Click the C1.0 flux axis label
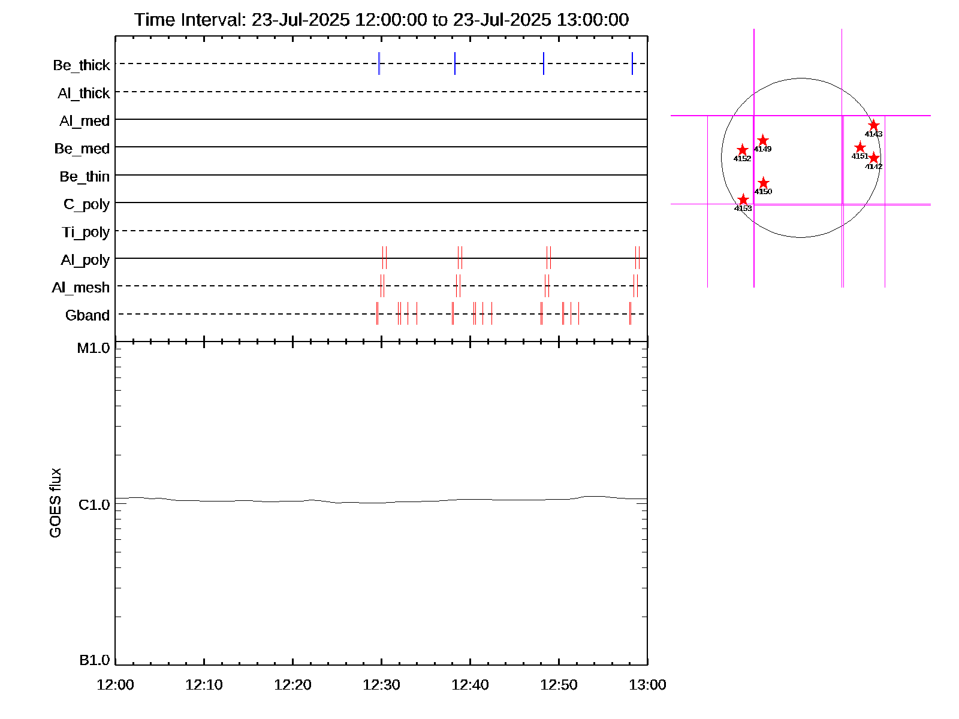The height and width of the screenshot is (719, 959). click(94, 505)
